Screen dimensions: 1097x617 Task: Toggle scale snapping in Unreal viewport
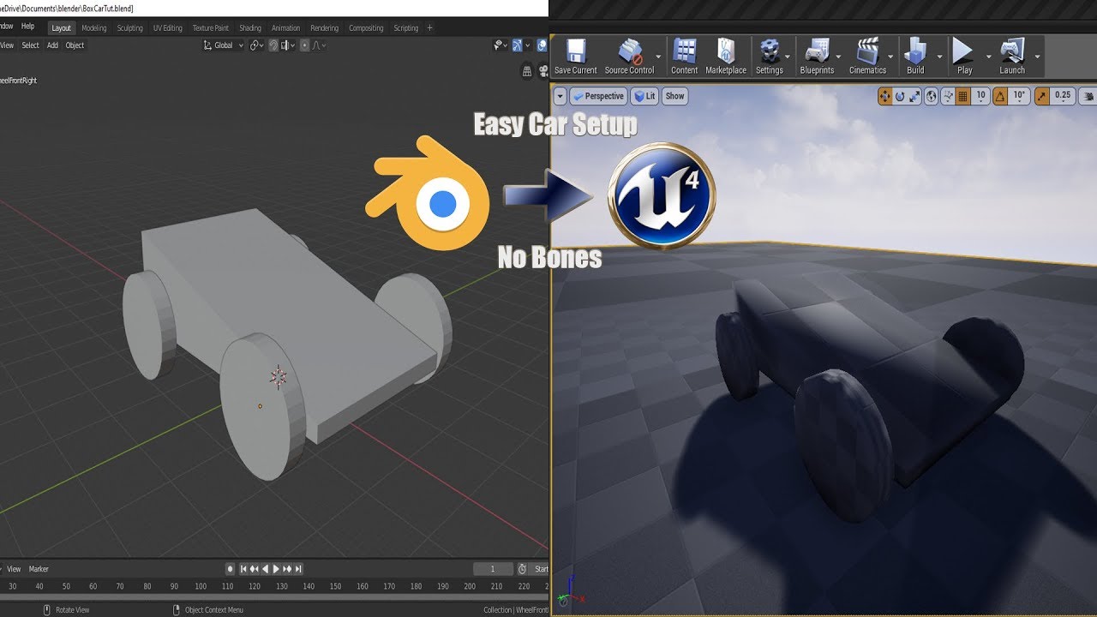1041,96
